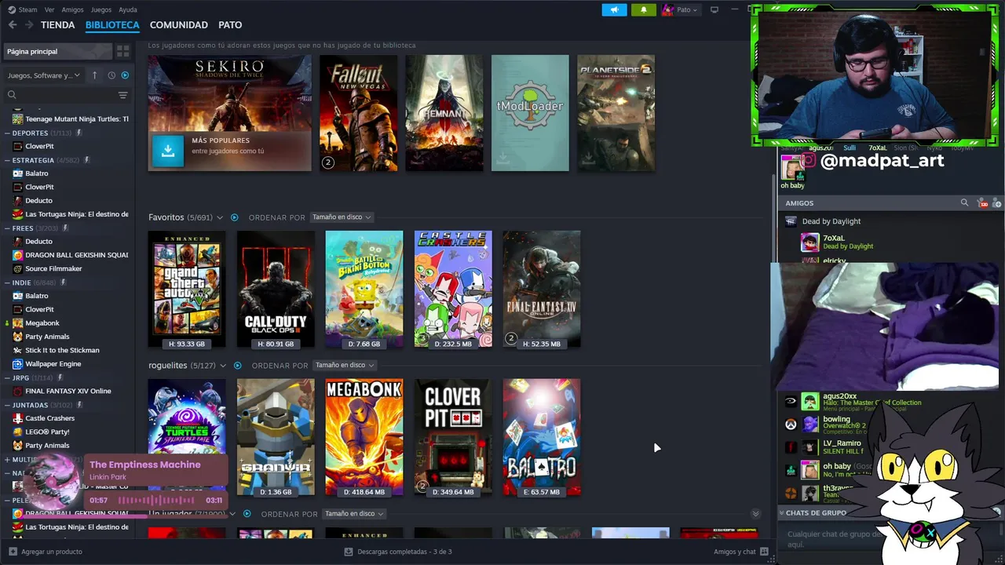1005x565 pixels.
Task: Open Final Fantasy XIV Online cover
Action: (x=542, y=289)
